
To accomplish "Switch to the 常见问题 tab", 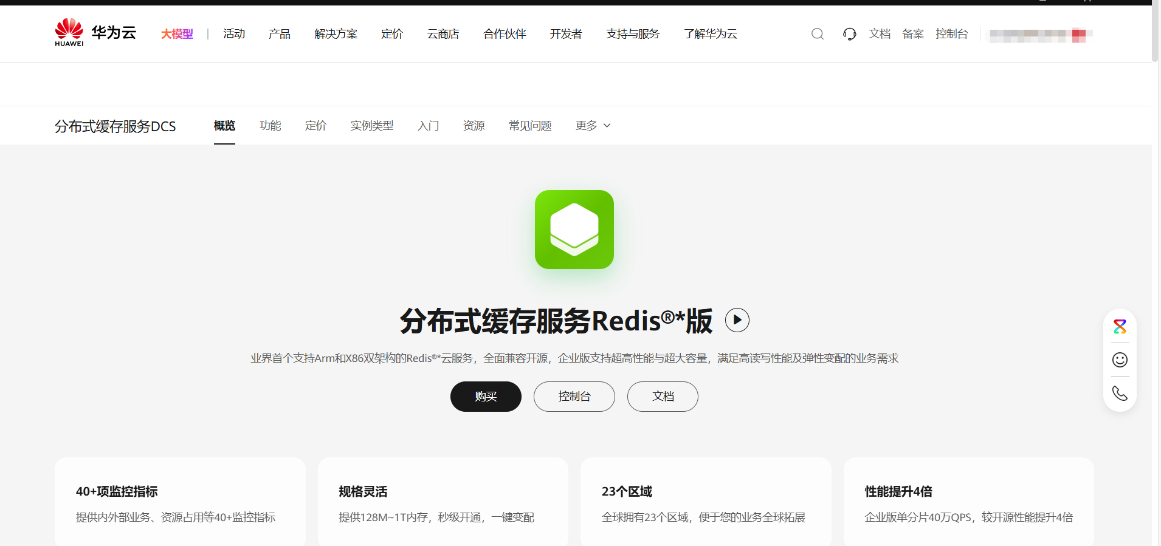I will 530,126.
